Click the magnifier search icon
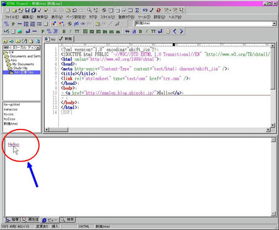279x230 pixels. coord(89,10)
